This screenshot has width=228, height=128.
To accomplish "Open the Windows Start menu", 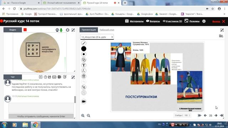I will click(x=4, y=125).
